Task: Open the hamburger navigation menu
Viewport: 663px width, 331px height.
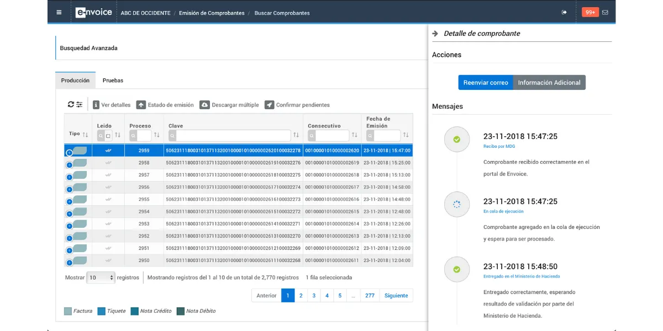Action: tap(59, 12)
